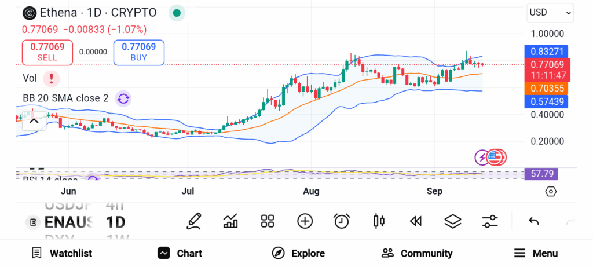
Task: Switch to the Watchlist tab
Action: [62, 253]
